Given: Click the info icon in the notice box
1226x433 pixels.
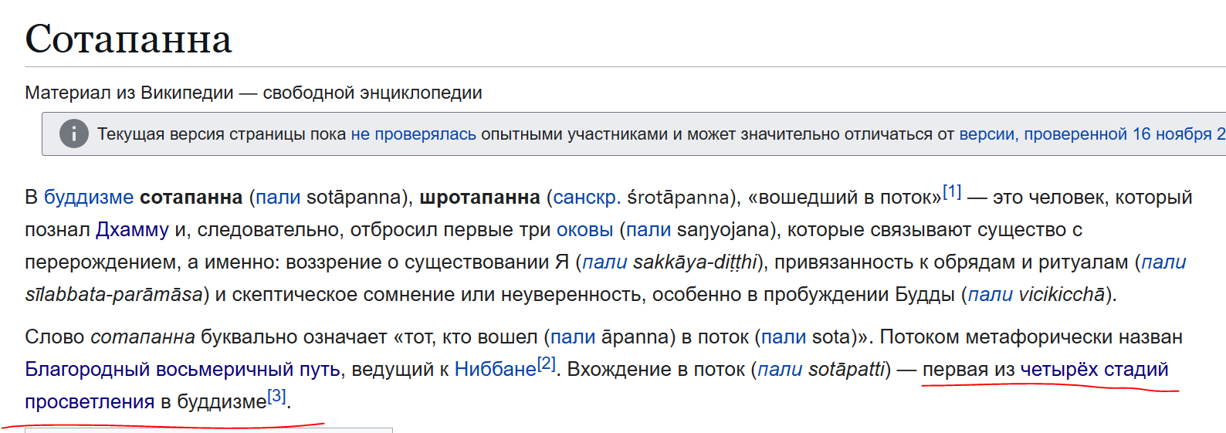Looking at the screenshot, I should point(74,134).
